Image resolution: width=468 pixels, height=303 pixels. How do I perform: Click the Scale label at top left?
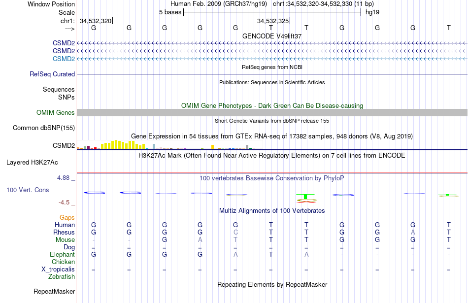67,12
